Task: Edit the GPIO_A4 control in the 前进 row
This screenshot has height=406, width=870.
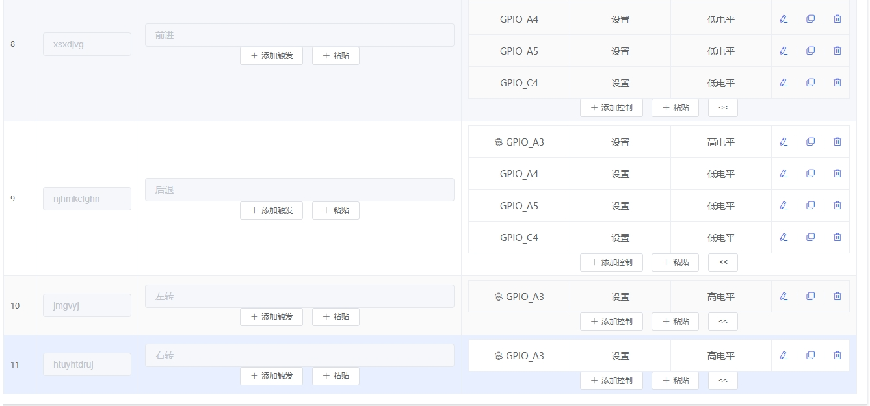Action: click(784, 19)
